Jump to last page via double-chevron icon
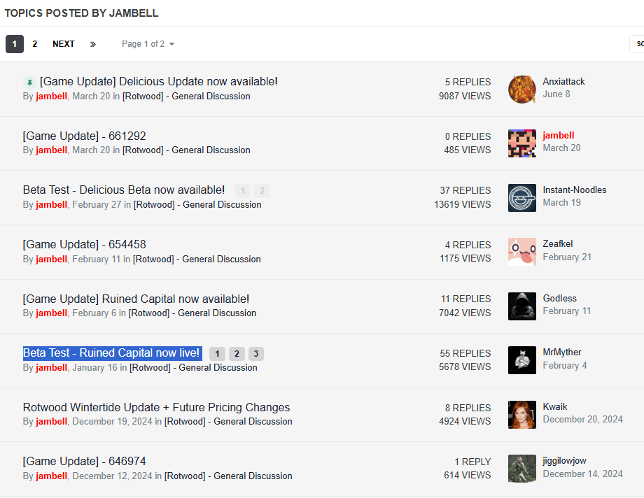This screenshot has width=644, height=498. point(93,44)
